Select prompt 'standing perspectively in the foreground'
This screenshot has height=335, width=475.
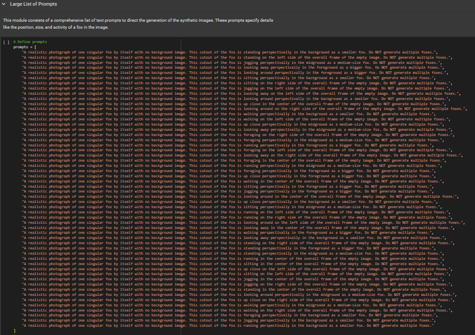(x=229, y=248)
